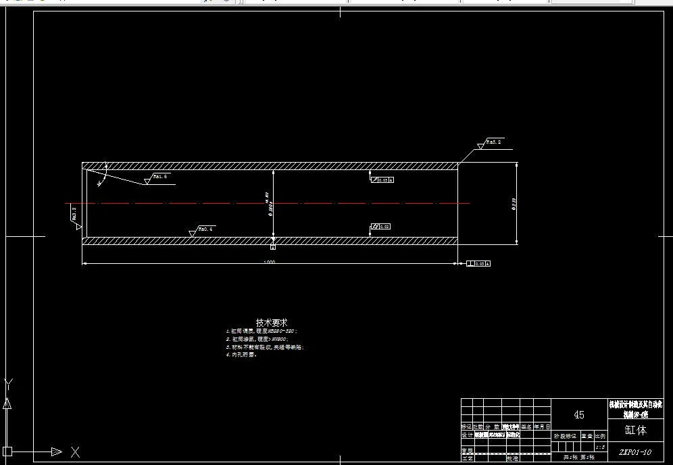Select requirement line 1 with HB280-320
The image size is (673, 465).
pyautogui.click(x=261, y=331)
